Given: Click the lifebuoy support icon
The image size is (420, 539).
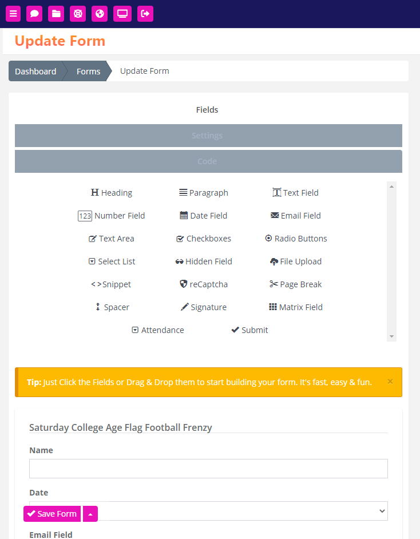Looking at the screenshot, I should [78, 14].
